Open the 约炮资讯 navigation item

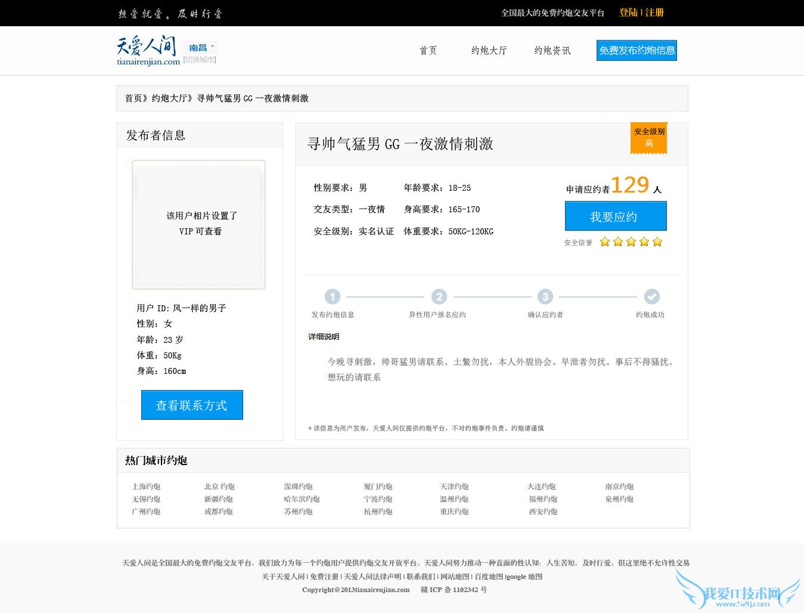click(552, 51)
